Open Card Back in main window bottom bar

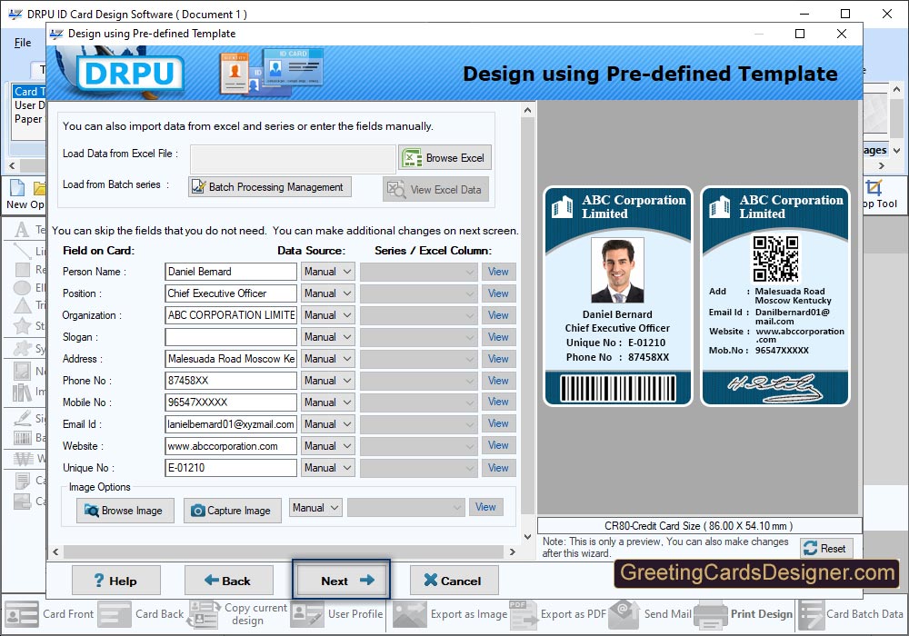[x=141, y=614]
